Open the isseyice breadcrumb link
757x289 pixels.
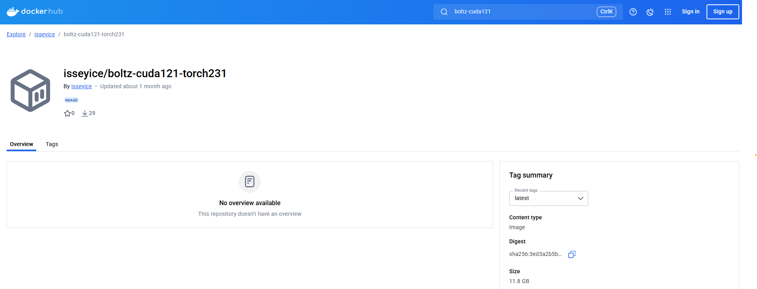pos(45,34)
